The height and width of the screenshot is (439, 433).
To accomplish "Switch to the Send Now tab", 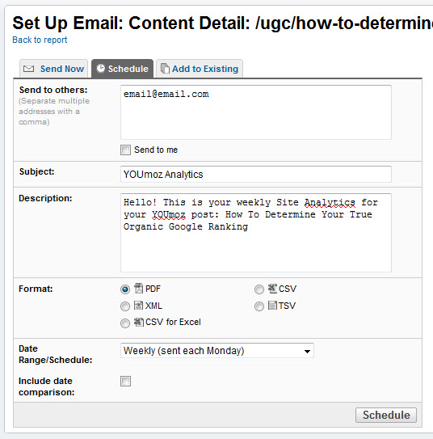I will coord(53,69).
